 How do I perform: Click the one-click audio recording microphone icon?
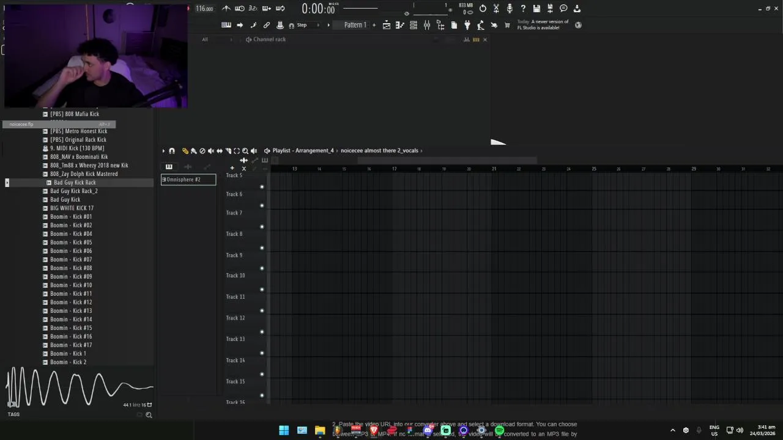(510, 9)
